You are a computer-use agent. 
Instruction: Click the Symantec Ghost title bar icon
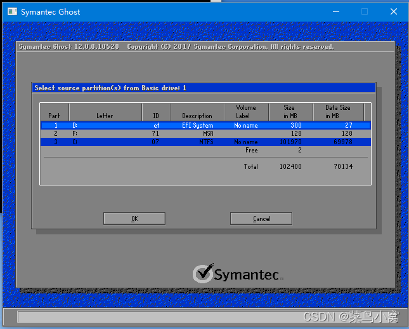click(x=12, y=11)
